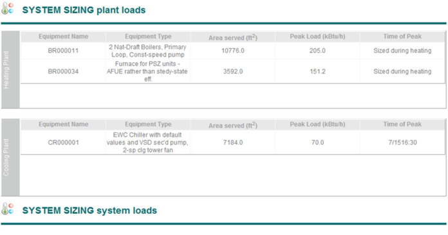Sort heating table by Equipment Type header
448x235 pixels.
coord(148,37)
